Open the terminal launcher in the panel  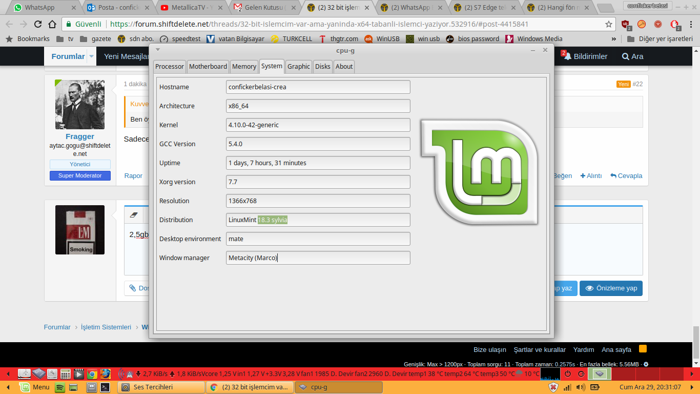(x=105, y=387)
